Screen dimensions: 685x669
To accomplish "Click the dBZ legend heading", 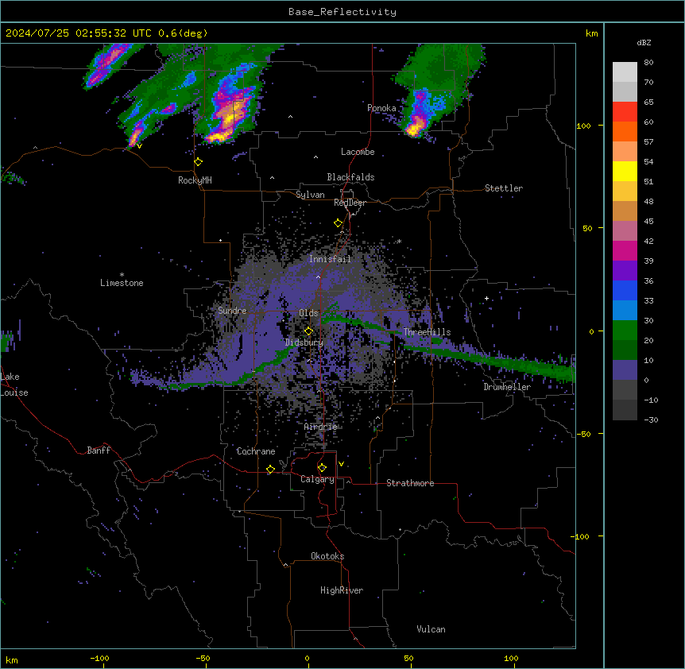I will pyautogui.click(x=644, y=42).
